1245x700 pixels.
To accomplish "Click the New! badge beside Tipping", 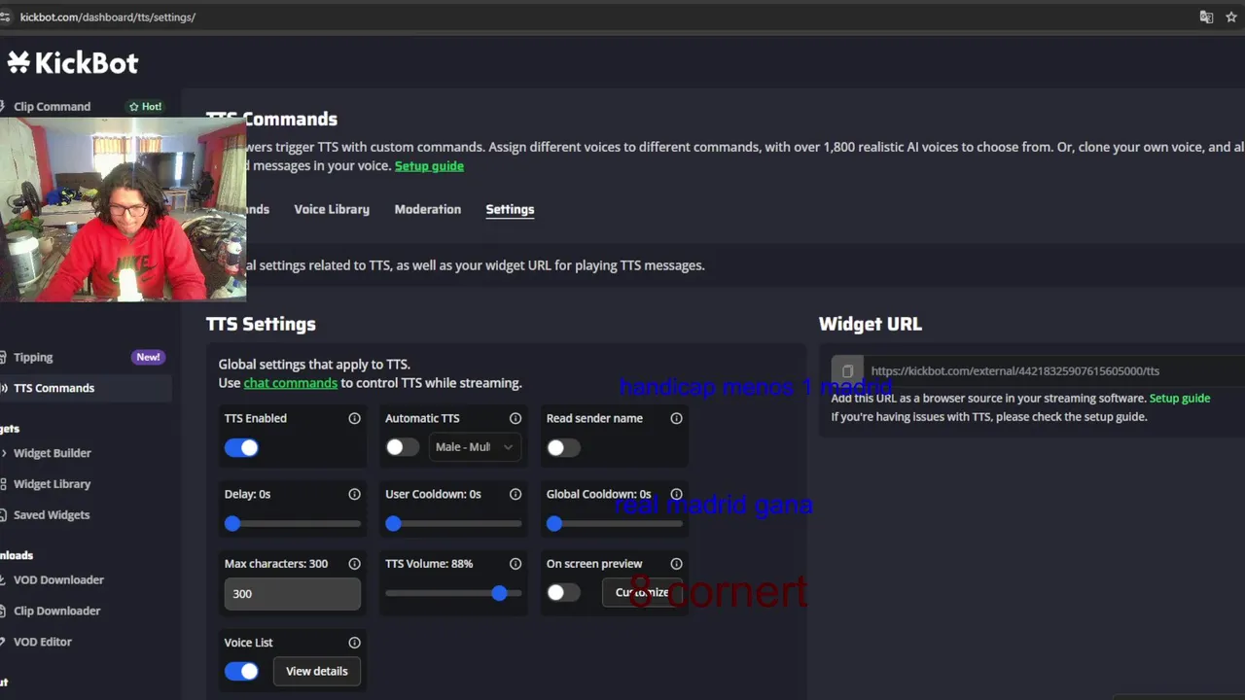I will coord(148,357).
